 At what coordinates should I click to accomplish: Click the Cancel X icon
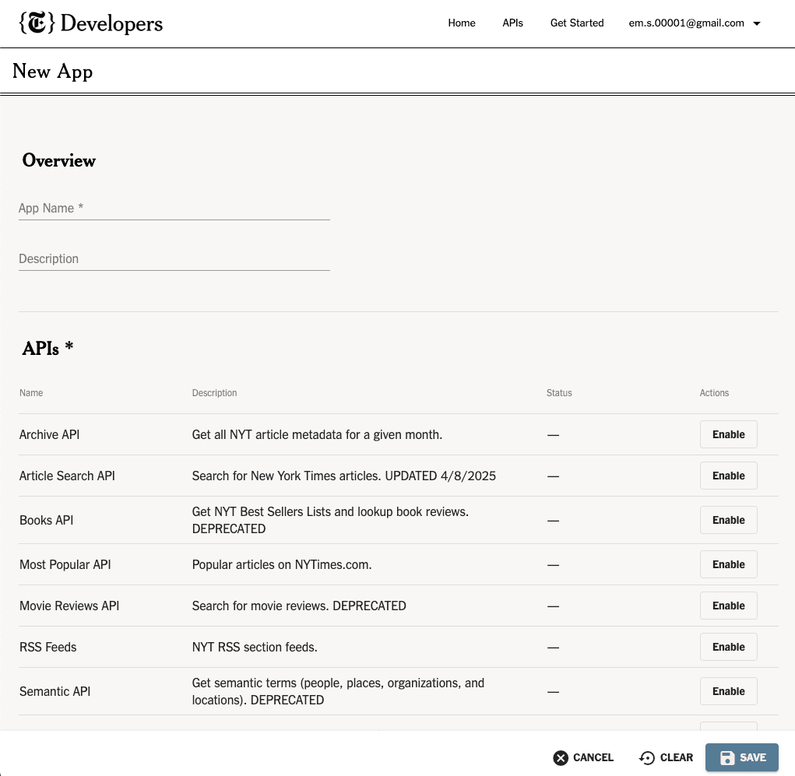[561, 758]
